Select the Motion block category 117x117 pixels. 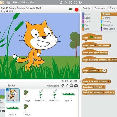pos(87,14)
